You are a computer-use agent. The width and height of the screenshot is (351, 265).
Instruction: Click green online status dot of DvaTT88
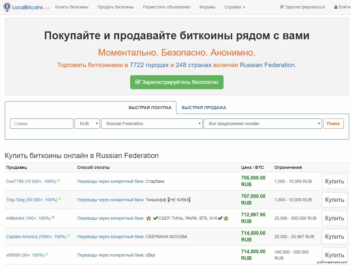tap(59, 180)
